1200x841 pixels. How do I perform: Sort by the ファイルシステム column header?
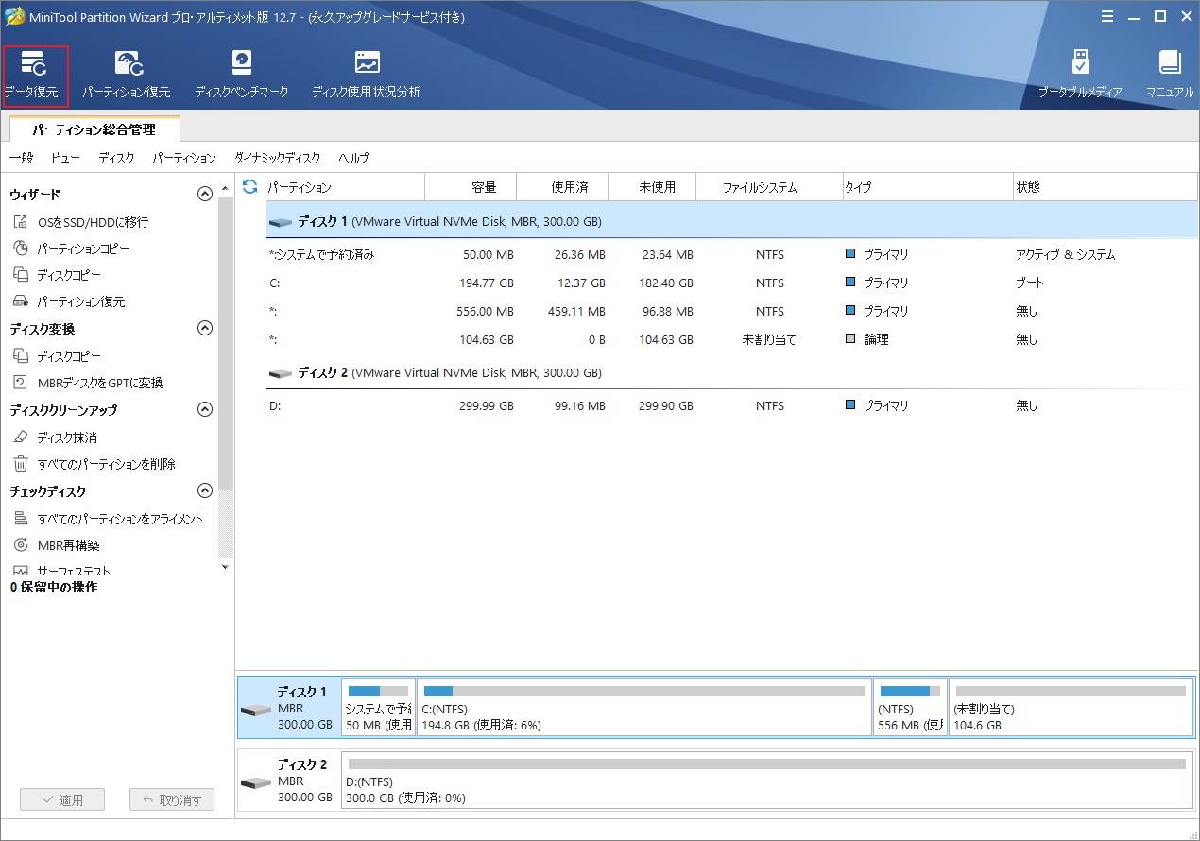(768, 187)
